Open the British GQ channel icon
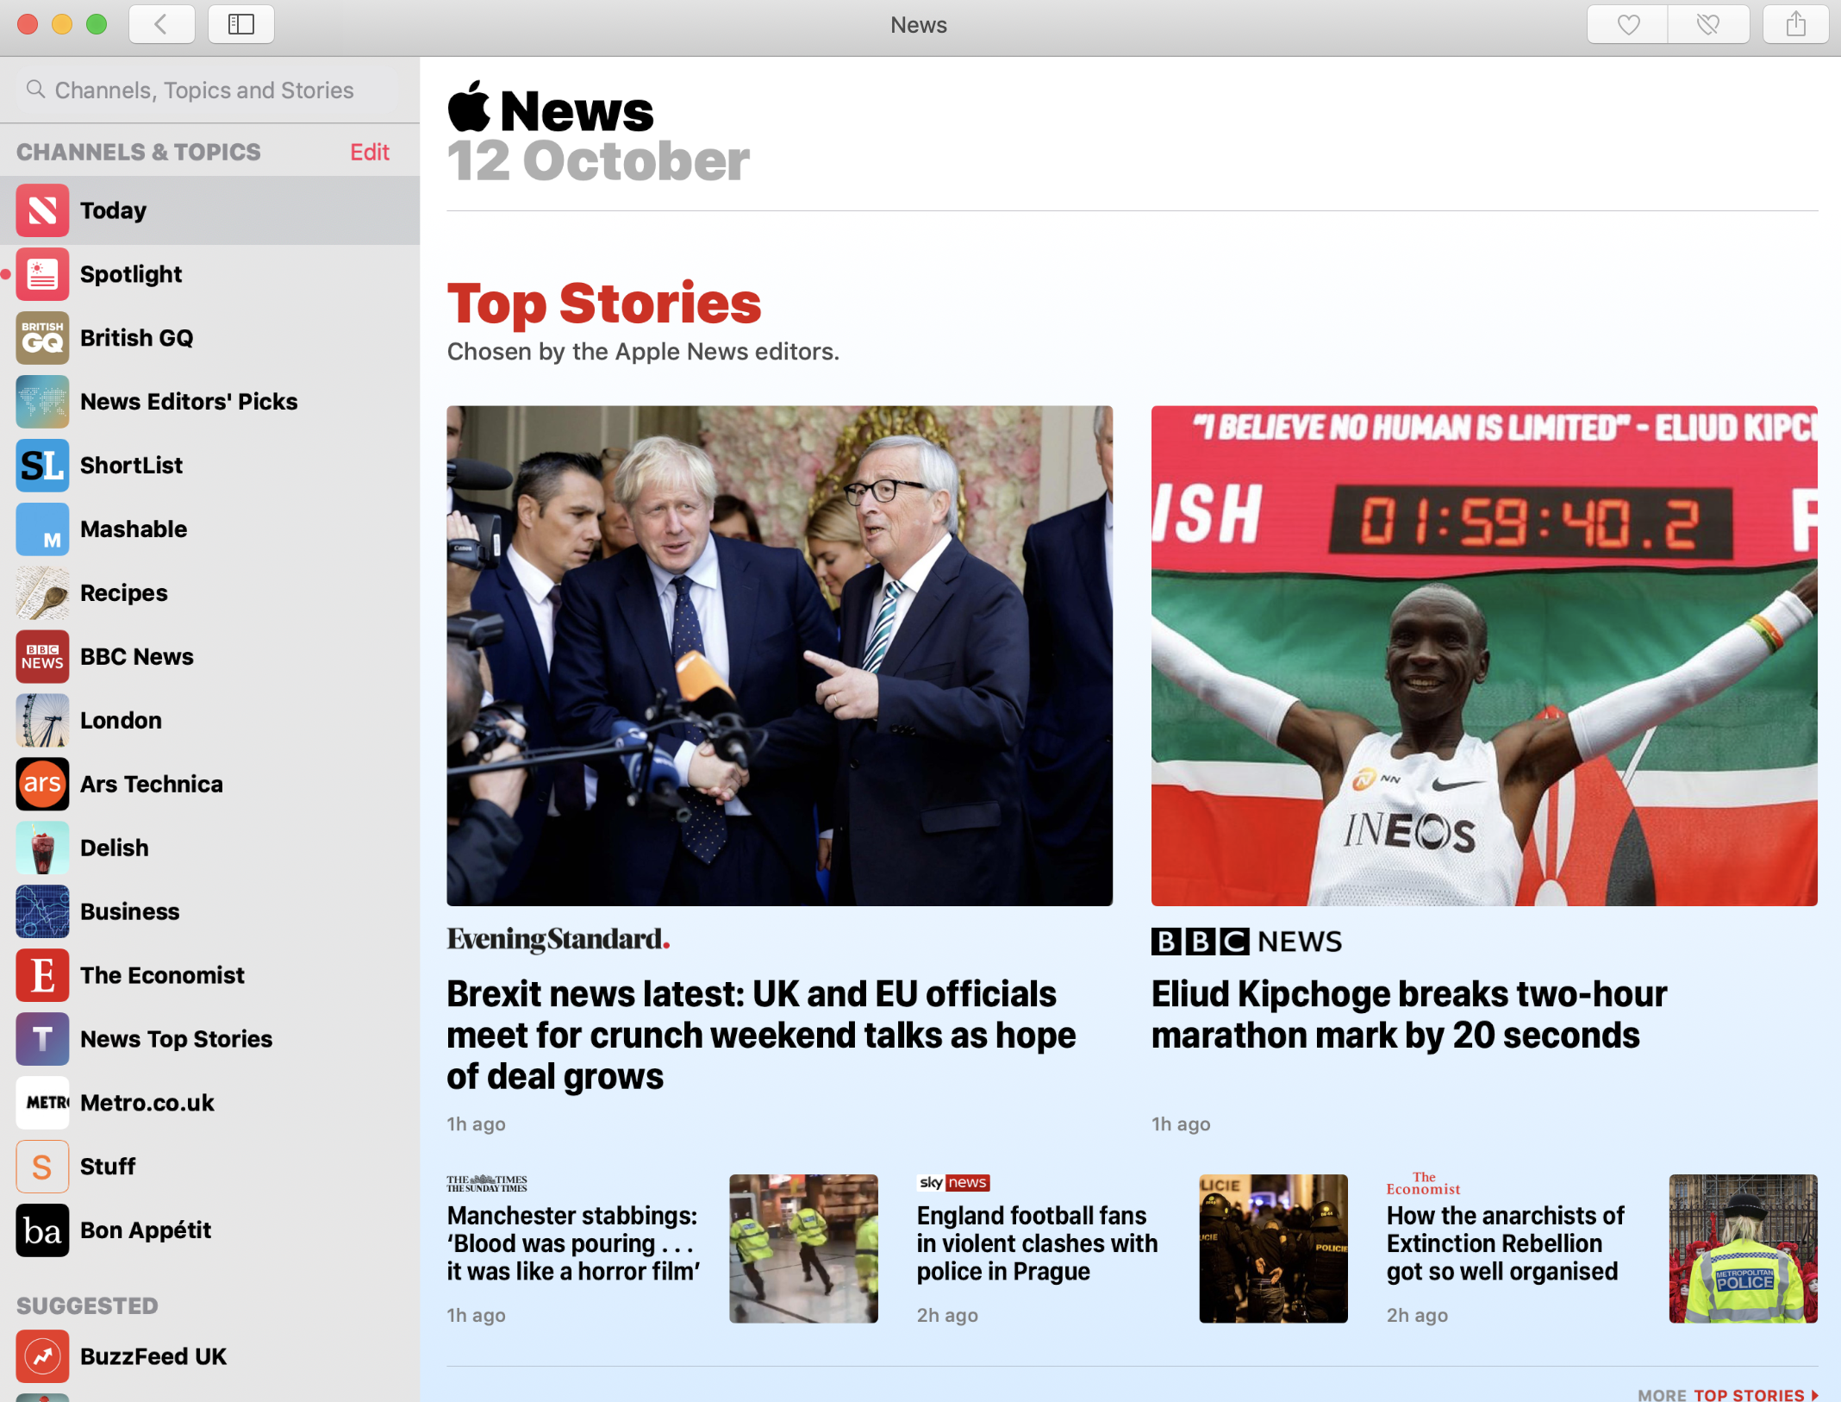Image resolution: width=1841 pixels, height=1402 pixels. point(42,338)
